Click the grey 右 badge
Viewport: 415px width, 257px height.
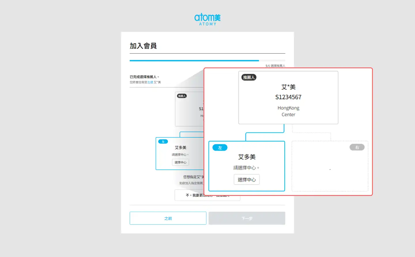coord(357,147)
